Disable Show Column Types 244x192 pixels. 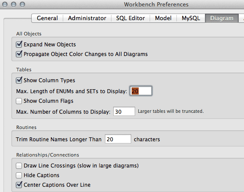click(x=19, y=80)
